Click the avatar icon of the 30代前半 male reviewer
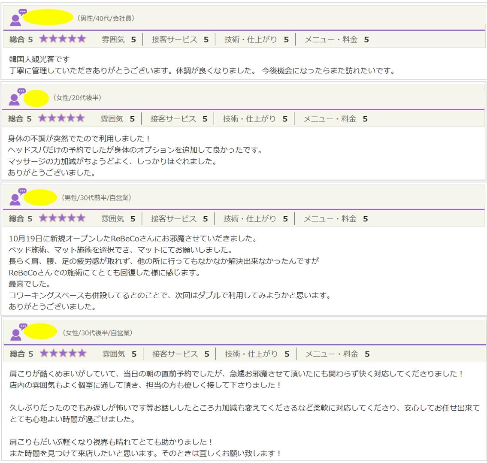487x463 pixels. point(18,197)
